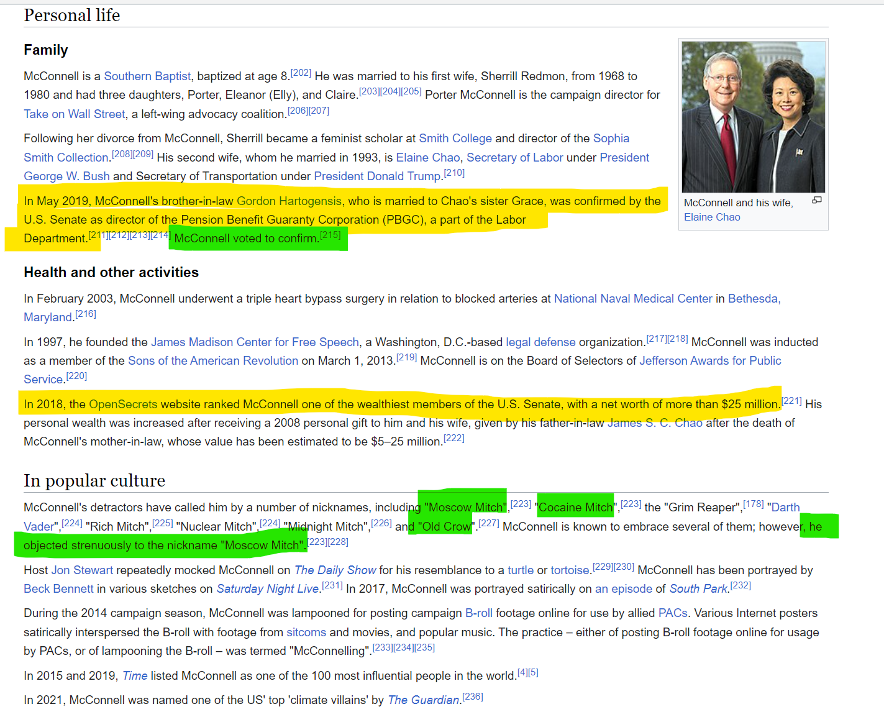Click the "In popular culture" section heading
Viewport: 884px width, 722px height.
[x=94, y=480]
